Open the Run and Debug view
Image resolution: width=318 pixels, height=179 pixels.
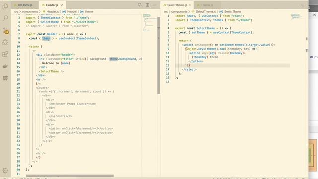tap(5, 42)
